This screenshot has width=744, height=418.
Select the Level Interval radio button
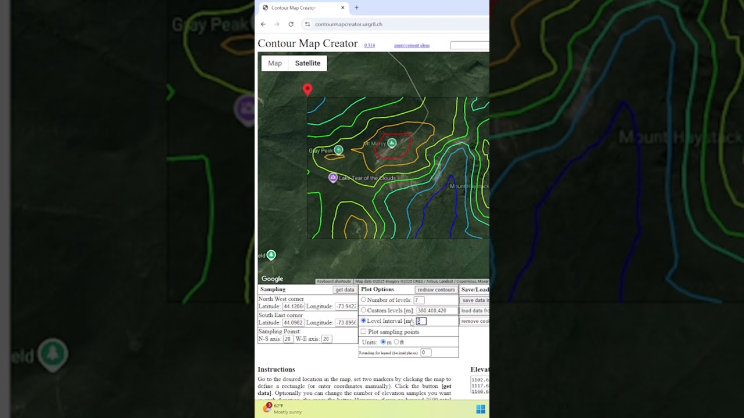363,320
